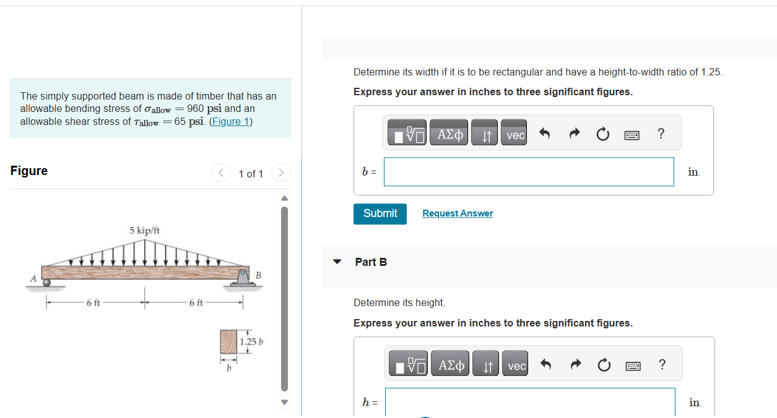Reset Part A input with the circular arrow icon
777x418 pixels.
click(x=602, y=133)
